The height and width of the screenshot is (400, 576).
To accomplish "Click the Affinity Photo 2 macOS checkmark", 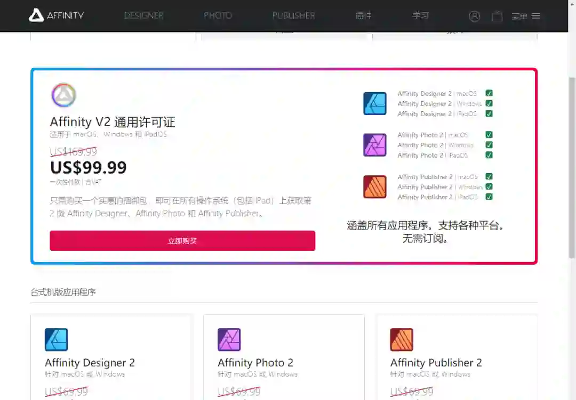I will pos(489,135).
